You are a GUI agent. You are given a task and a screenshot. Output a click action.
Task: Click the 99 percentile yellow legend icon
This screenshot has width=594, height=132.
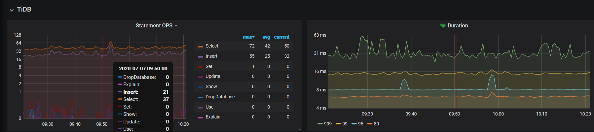pyautogui.click(x=338, y=124)
